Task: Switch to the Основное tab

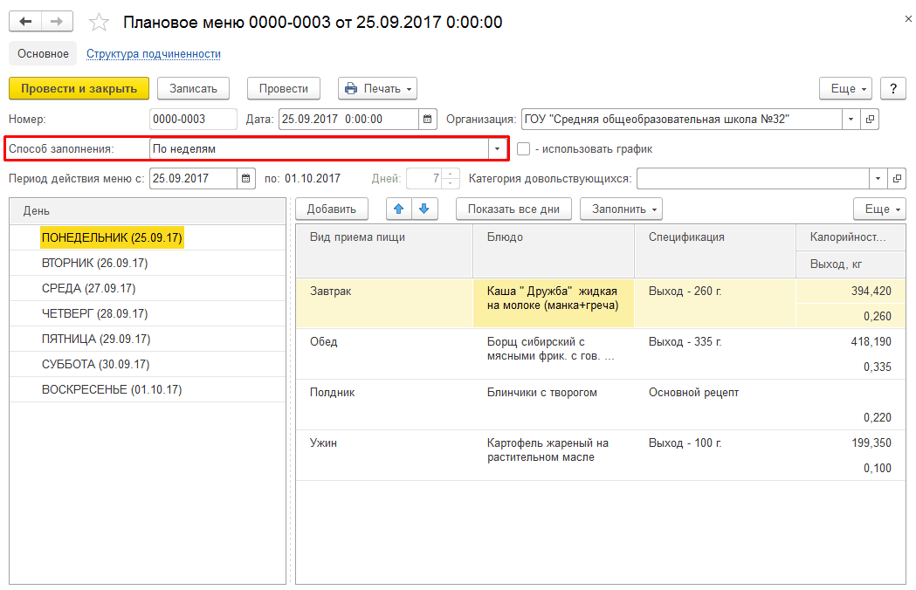Action: [x=43, y=54]
